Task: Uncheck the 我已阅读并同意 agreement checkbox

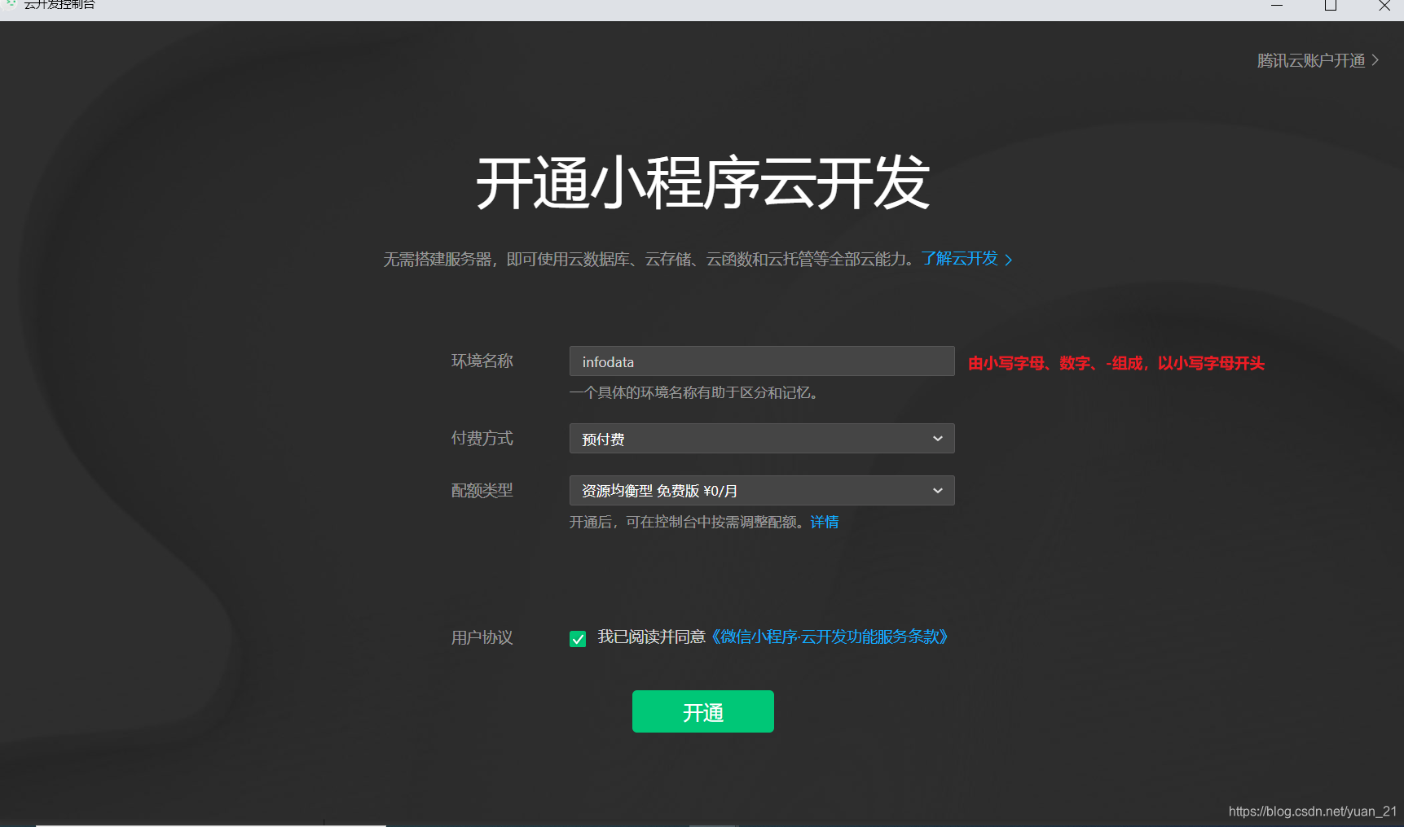Action: coord(578,639)
